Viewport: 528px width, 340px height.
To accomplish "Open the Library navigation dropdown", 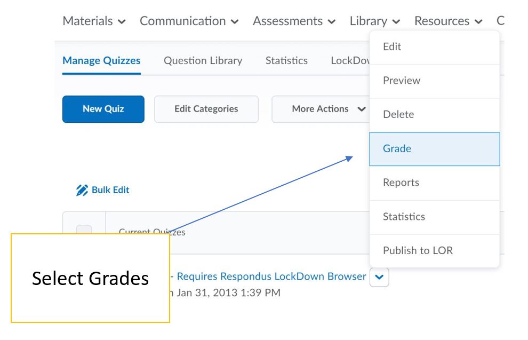I will tap(375, 21).
